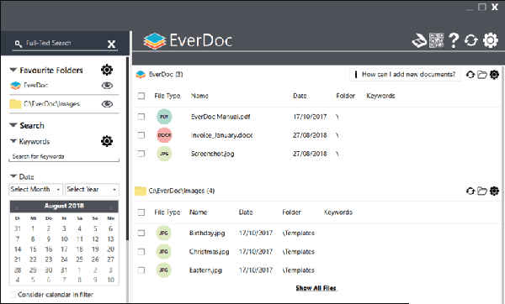
Task: Click the left sidebar vertical scrollbar
Action: tap(127, 148)
